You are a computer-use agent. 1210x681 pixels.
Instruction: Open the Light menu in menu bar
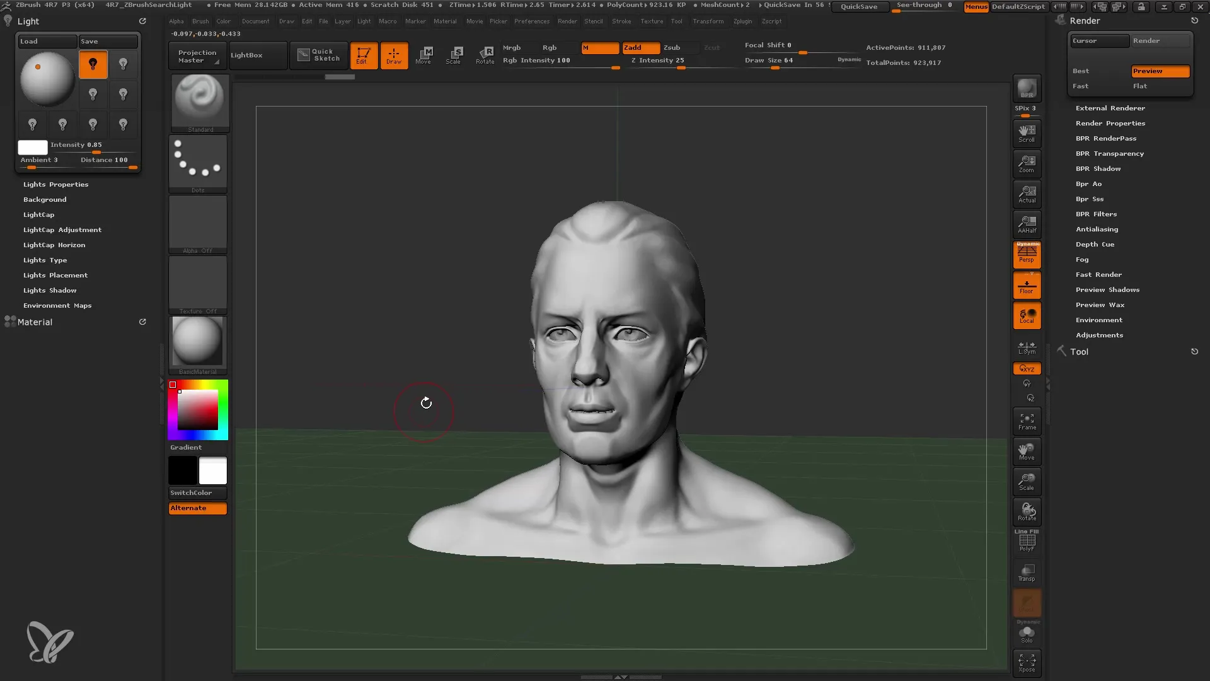tap(364, 21)
